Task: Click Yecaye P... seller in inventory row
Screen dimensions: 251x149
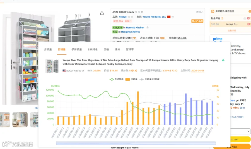Action: (x=232, y=24)
